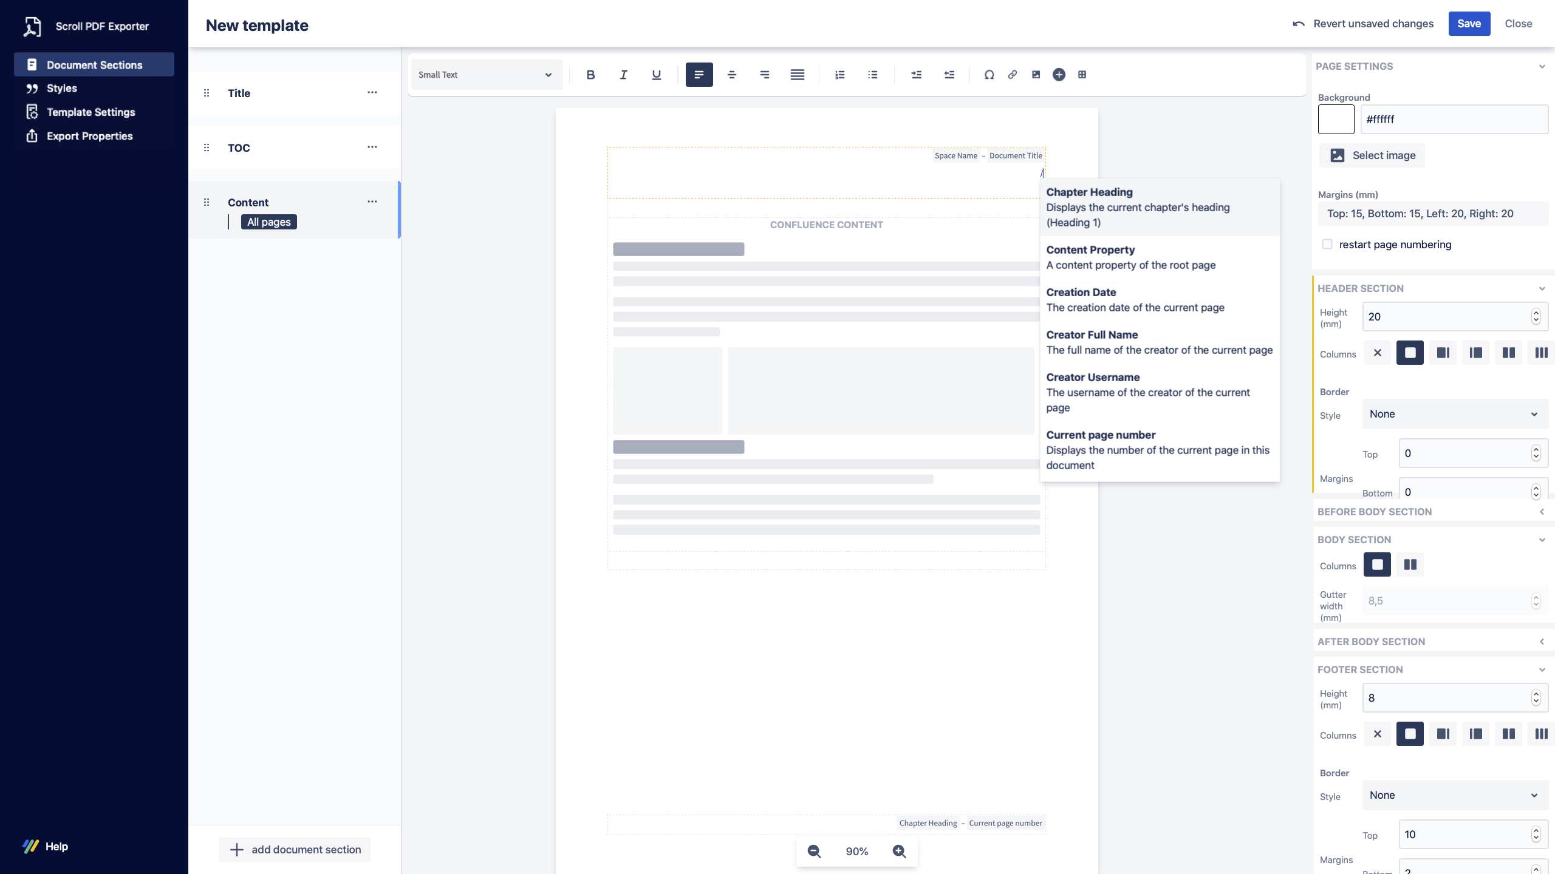
Task: Save the template
Action: (1468, 24)
